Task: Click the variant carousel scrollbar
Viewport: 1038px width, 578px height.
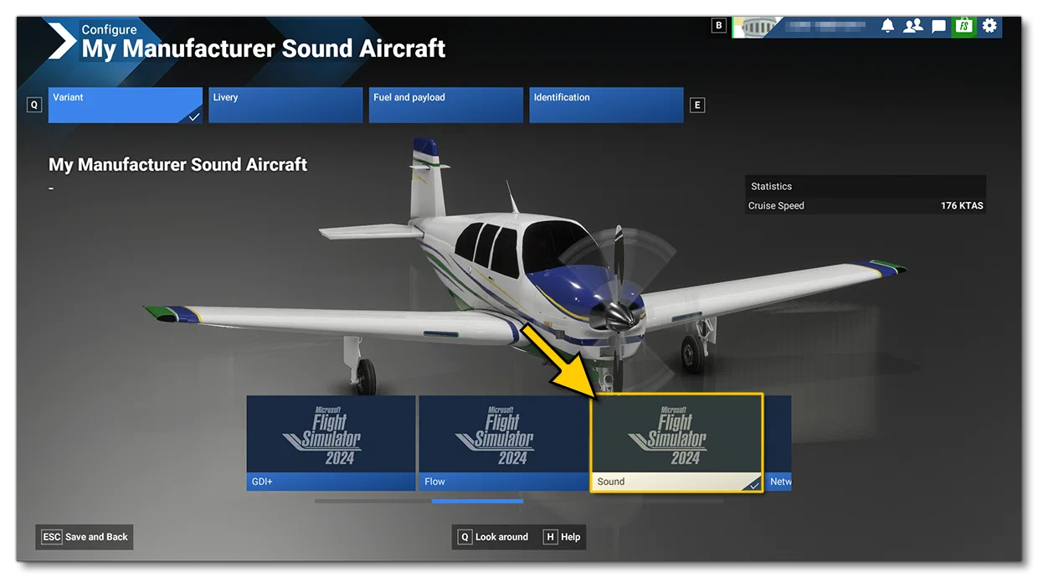Action: pos(519,501)
